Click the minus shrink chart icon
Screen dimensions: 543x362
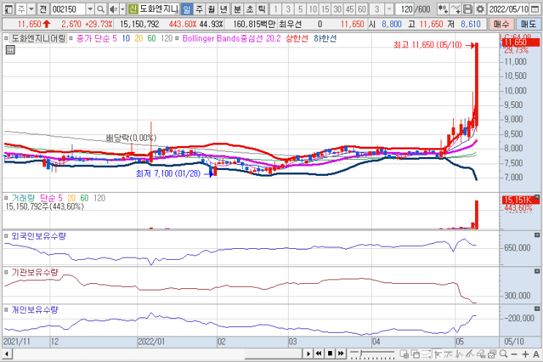coord(514,354)
